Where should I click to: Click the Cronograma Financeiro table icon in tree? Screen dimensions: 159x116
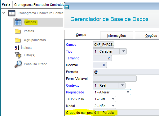pyautogui.click(x=11, y=13)
